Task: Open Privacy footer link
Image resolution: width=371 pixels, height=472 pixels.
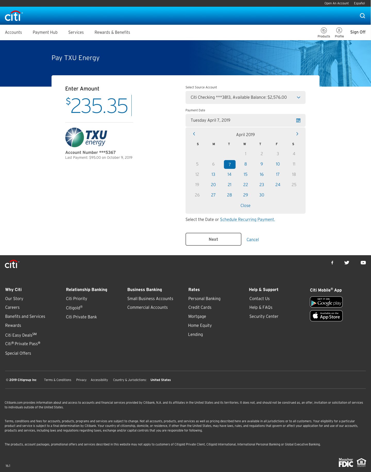Action: coord(81,380)
